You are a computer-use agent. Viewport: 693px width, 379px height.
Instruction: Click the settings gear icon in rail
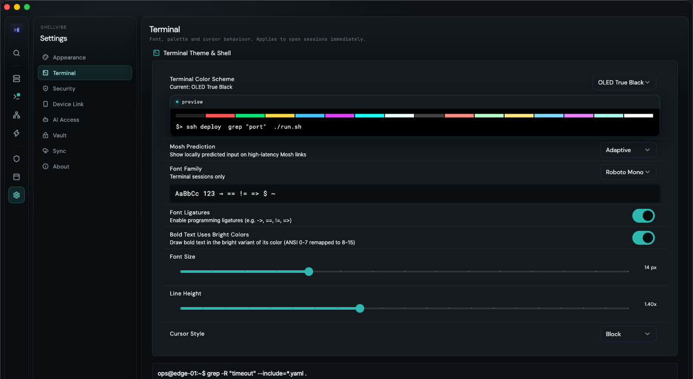coord(16,195)
